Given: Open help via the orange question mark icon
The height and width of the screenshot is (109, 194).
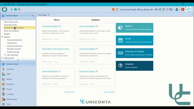Looking at the screenshot, I should click(113, 9).
